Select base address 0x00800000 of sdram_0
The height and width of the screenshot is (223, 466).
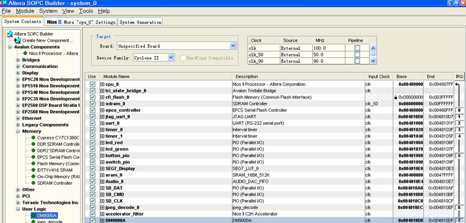coord(410,104)
